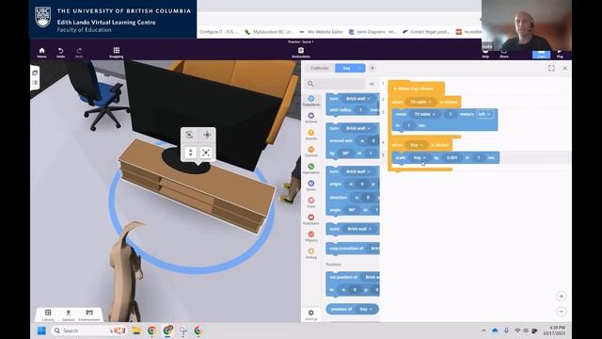Click the 0.001 value in scale block
Image resolution: width=602 pixels, height=339 pixels.
coord(451,157)
